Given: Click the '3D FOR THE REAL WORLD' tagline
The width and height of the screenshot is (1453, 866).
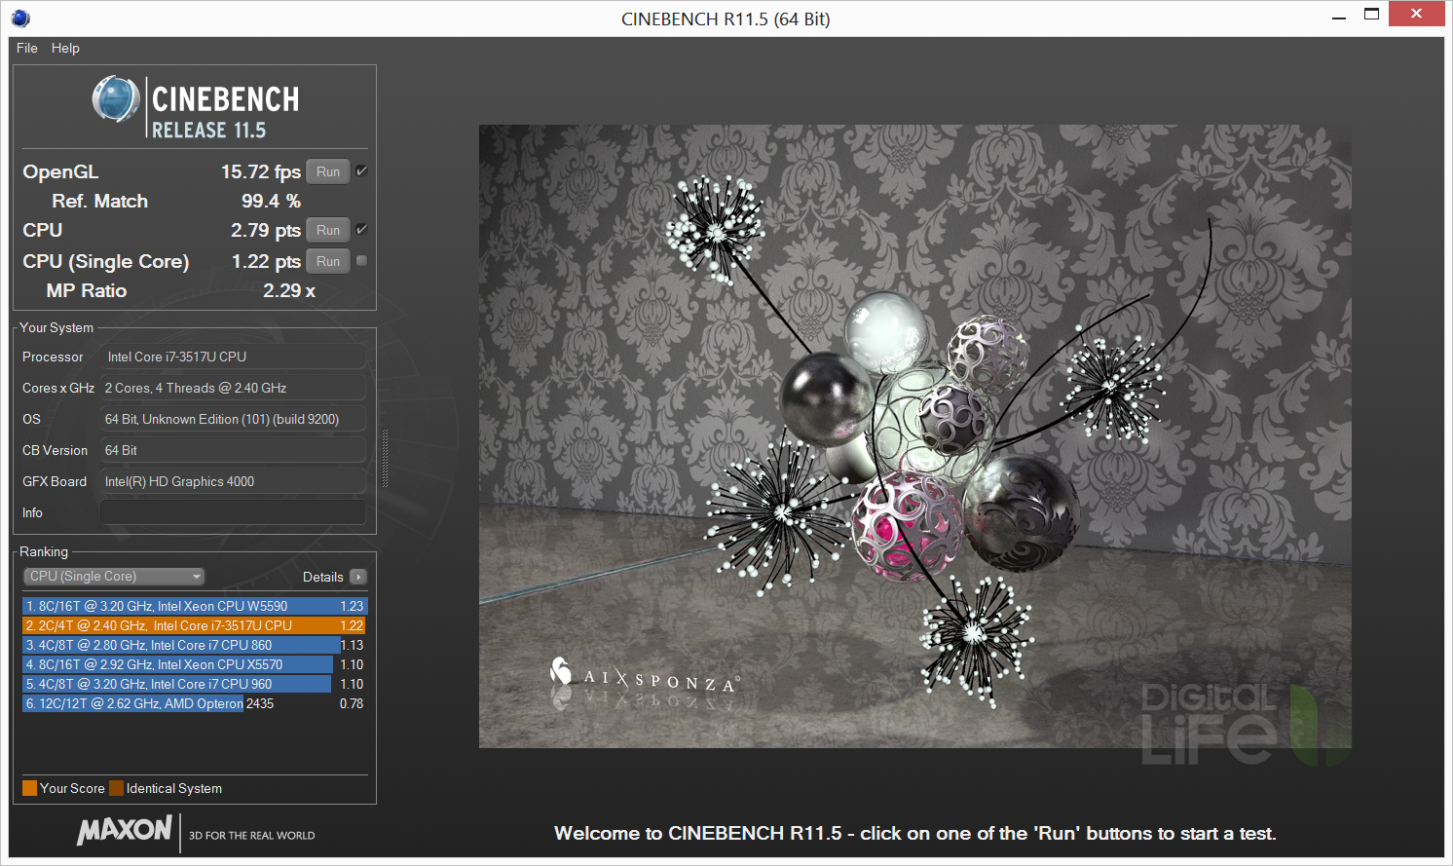Looking at the screenshot, I should coord(252,835).
